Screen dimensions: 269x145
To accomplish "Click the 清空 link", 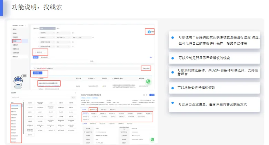I will (x=151, y=57).
